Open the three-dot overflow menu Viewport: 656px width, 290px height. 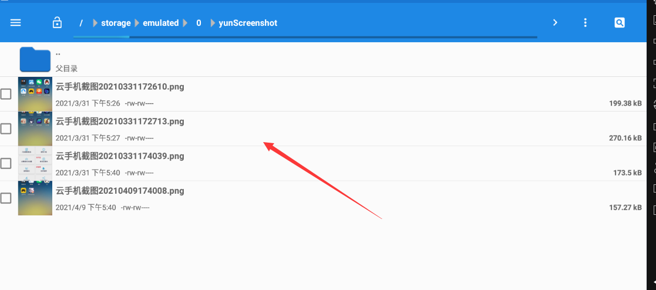pos(585,23)
